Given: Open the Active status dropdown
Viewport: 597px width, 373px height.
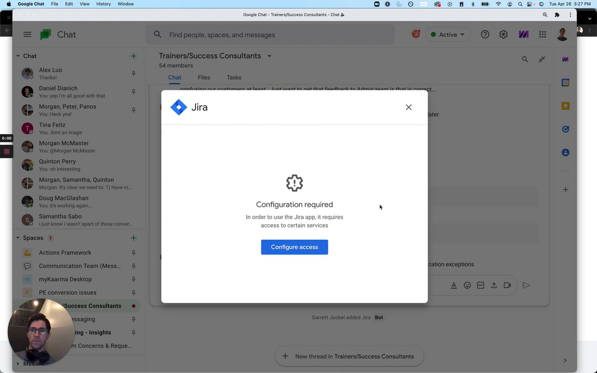Looking at the screenshot, I should pos(448,35).
